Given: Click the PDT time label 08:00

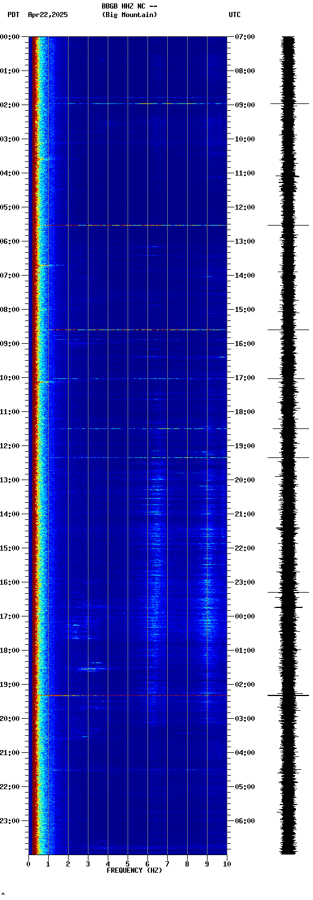Looking at the screenshot, I should tap(10, 310).
